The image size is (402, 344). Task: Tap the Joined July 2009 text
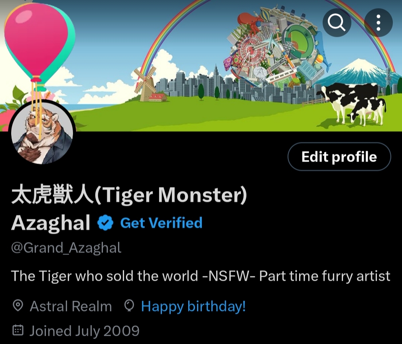(85, 331)
